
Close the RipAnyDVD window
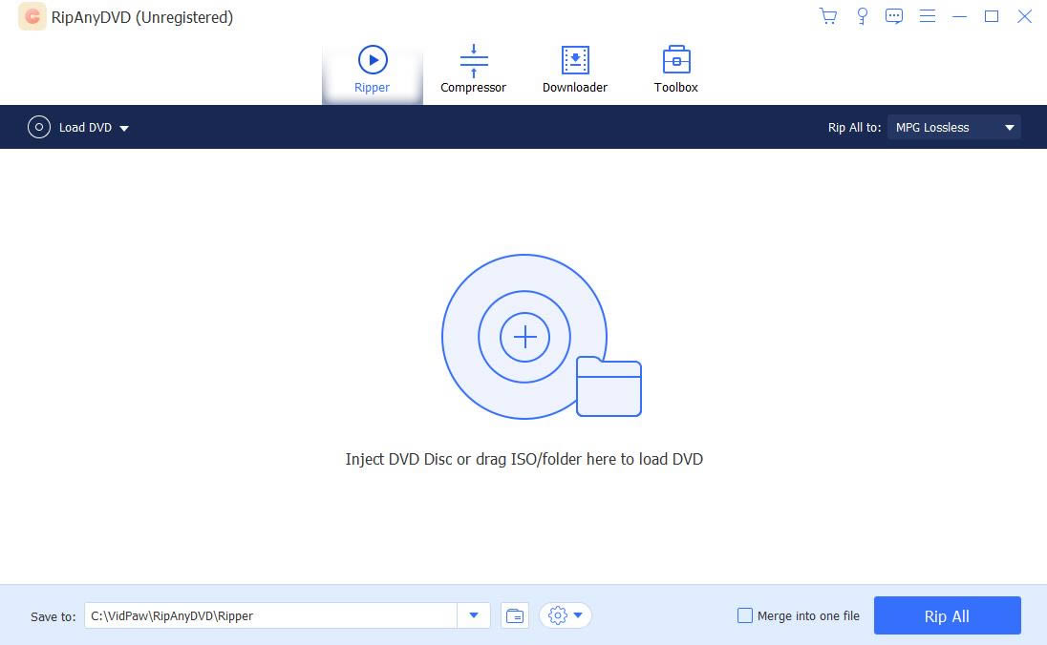pos(1024,16)
